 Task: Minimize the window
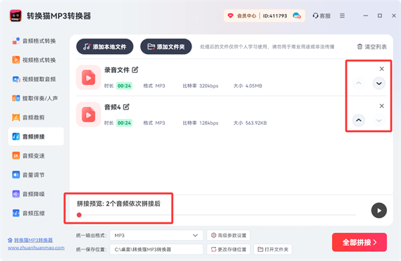(366, 16)
